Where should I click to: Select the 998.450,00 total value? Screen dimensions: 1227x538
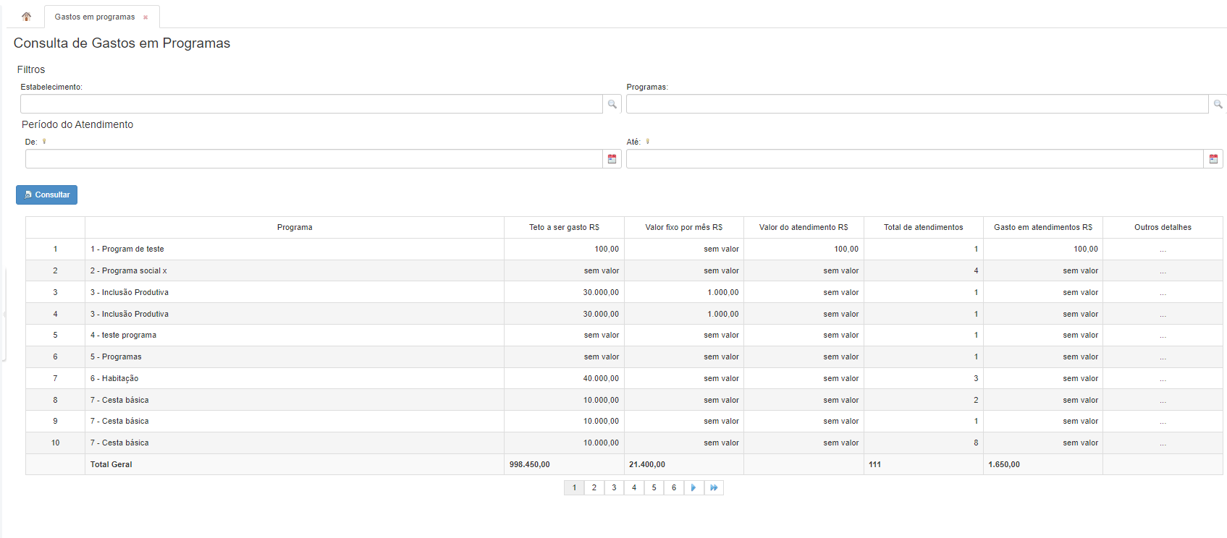530,464
